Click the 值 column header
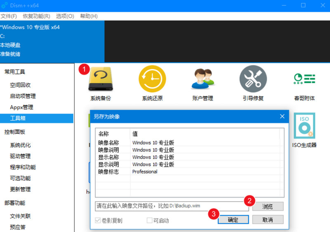330x232 pixels. tap(205, 134)
